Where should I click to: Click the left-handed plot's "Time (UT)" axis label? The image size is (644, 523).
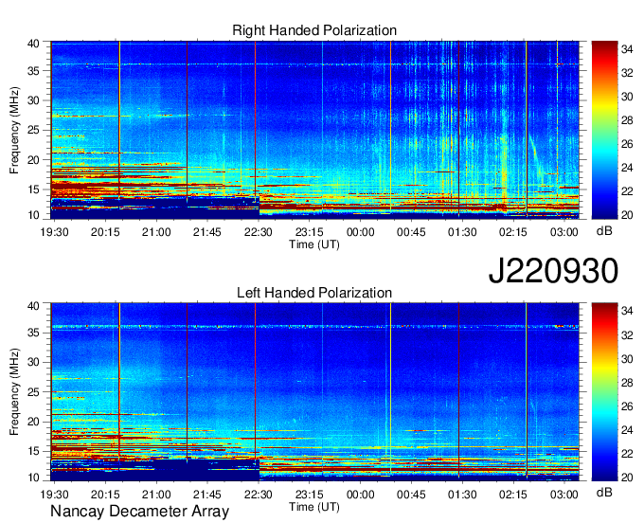314,507
